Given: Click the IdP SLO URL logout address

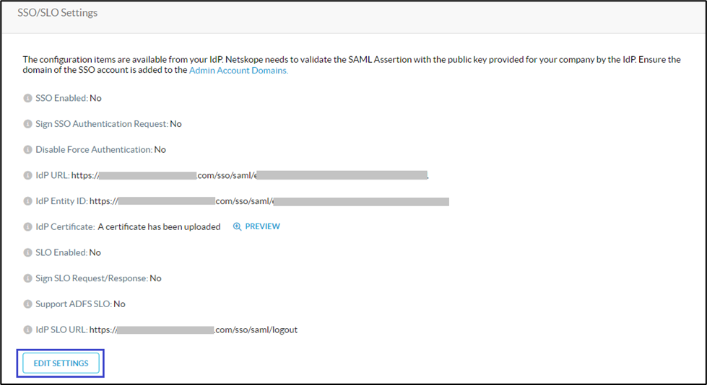Looking at the screenshot, I should pyautogui.click(x=194, y=330).
